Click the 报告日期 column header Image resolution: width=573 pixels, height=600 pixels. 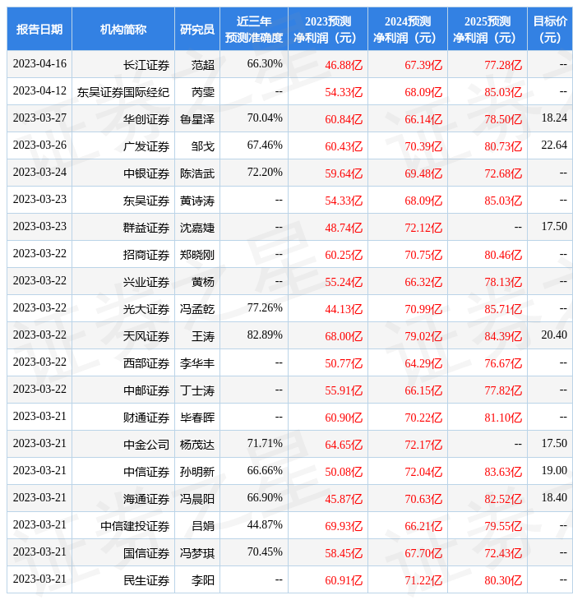click(x=39, y=30)
